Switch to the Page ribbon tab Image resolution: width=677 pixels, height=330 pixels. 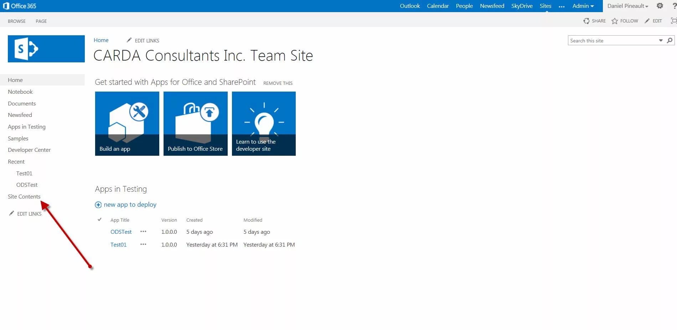(x=41, y=21)
